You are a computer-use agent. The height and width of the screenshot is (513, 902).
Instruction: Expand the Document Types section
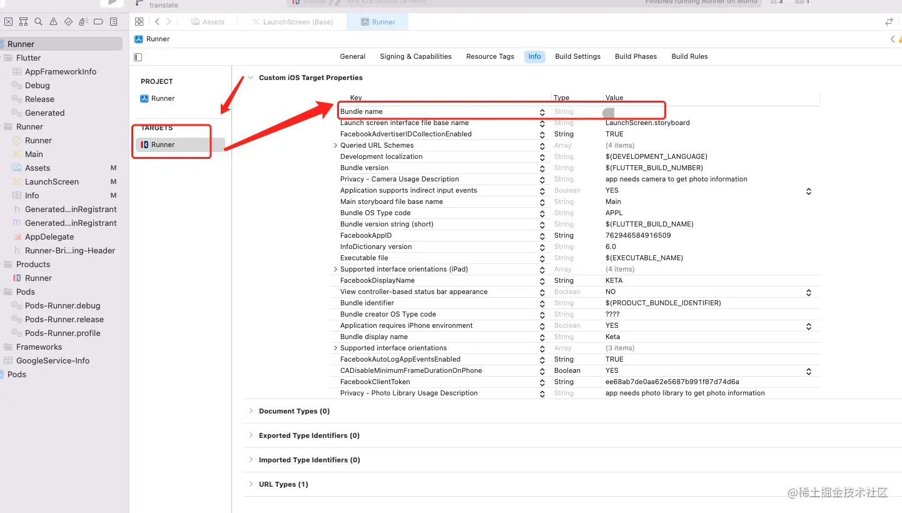251,411
